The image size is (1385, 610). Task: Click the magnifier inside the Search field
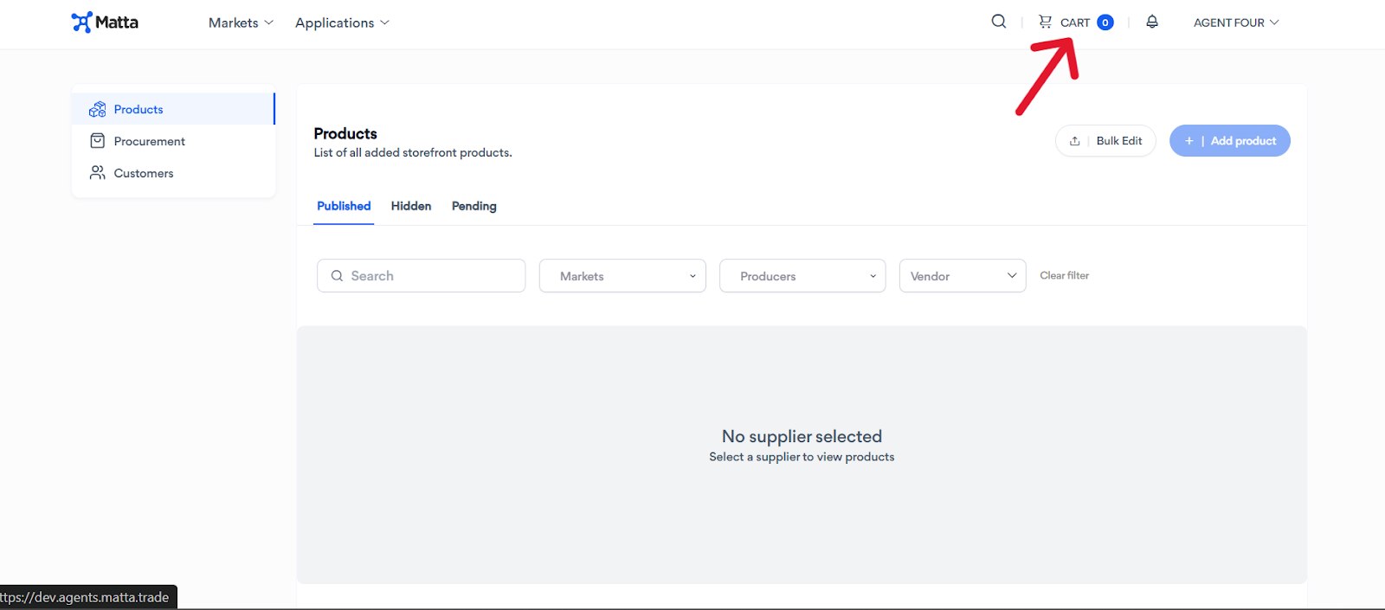(x=337, y=276)
